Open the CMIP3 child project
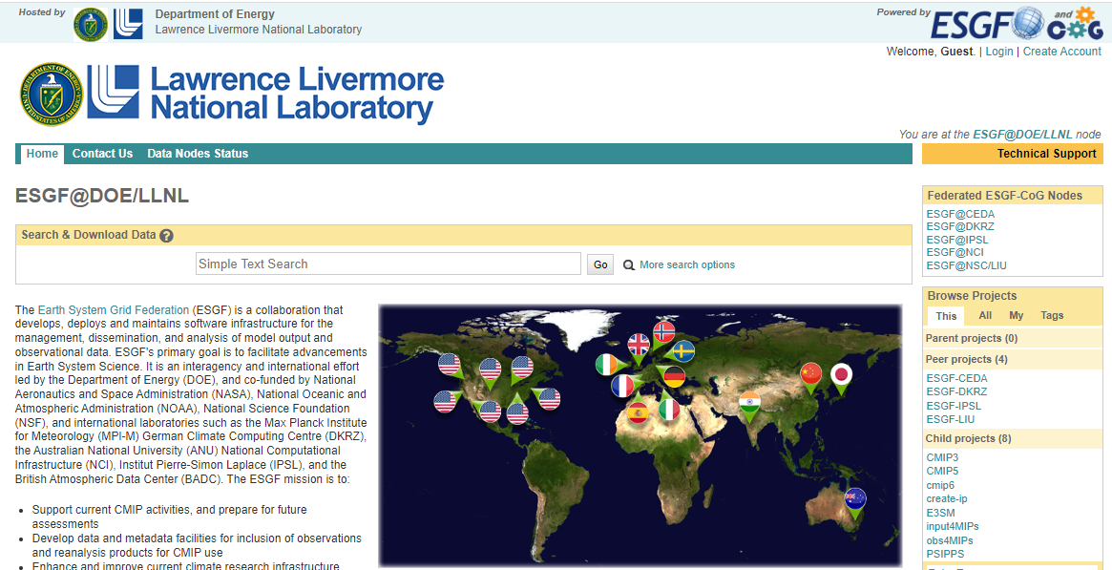 click(x=942, y=458)
